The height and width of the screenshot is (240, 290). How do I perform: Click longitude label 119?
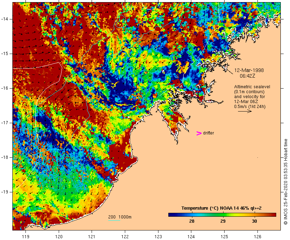pos(25,237)
